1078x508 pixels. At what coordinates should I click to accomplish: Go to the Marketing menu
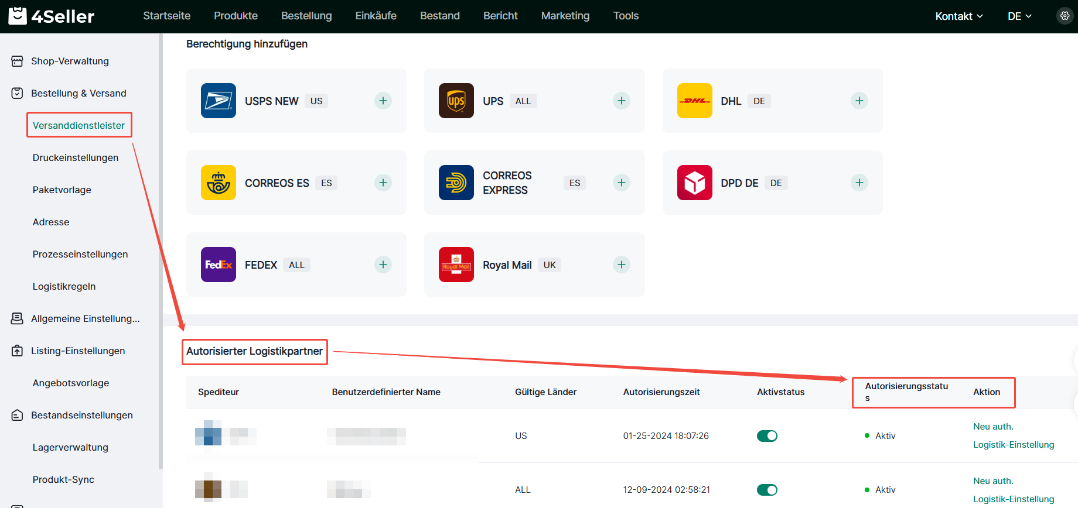point(565,16)
